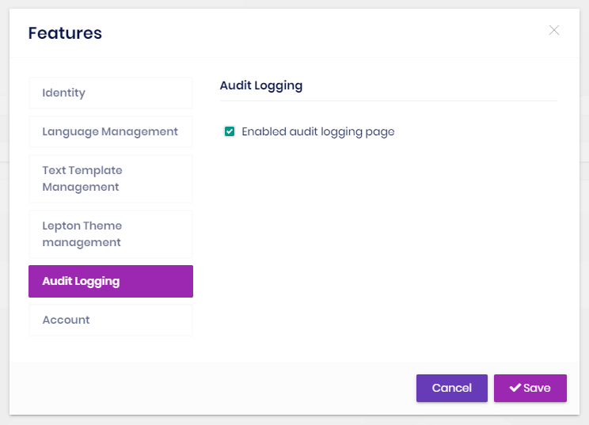Disable the audit logging page checkbox
The width and height of the screenshot is (589, 425).
point(230,131)
